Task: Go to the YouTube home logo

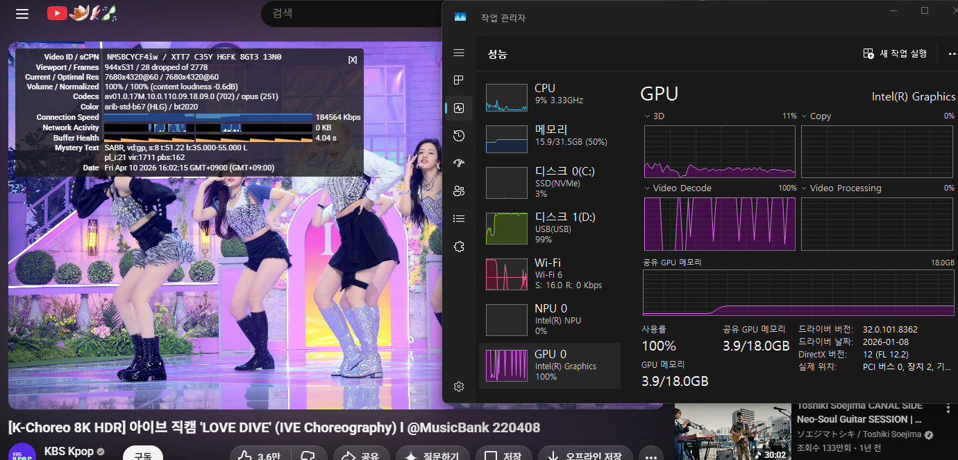Action: [x=81, y=13]
